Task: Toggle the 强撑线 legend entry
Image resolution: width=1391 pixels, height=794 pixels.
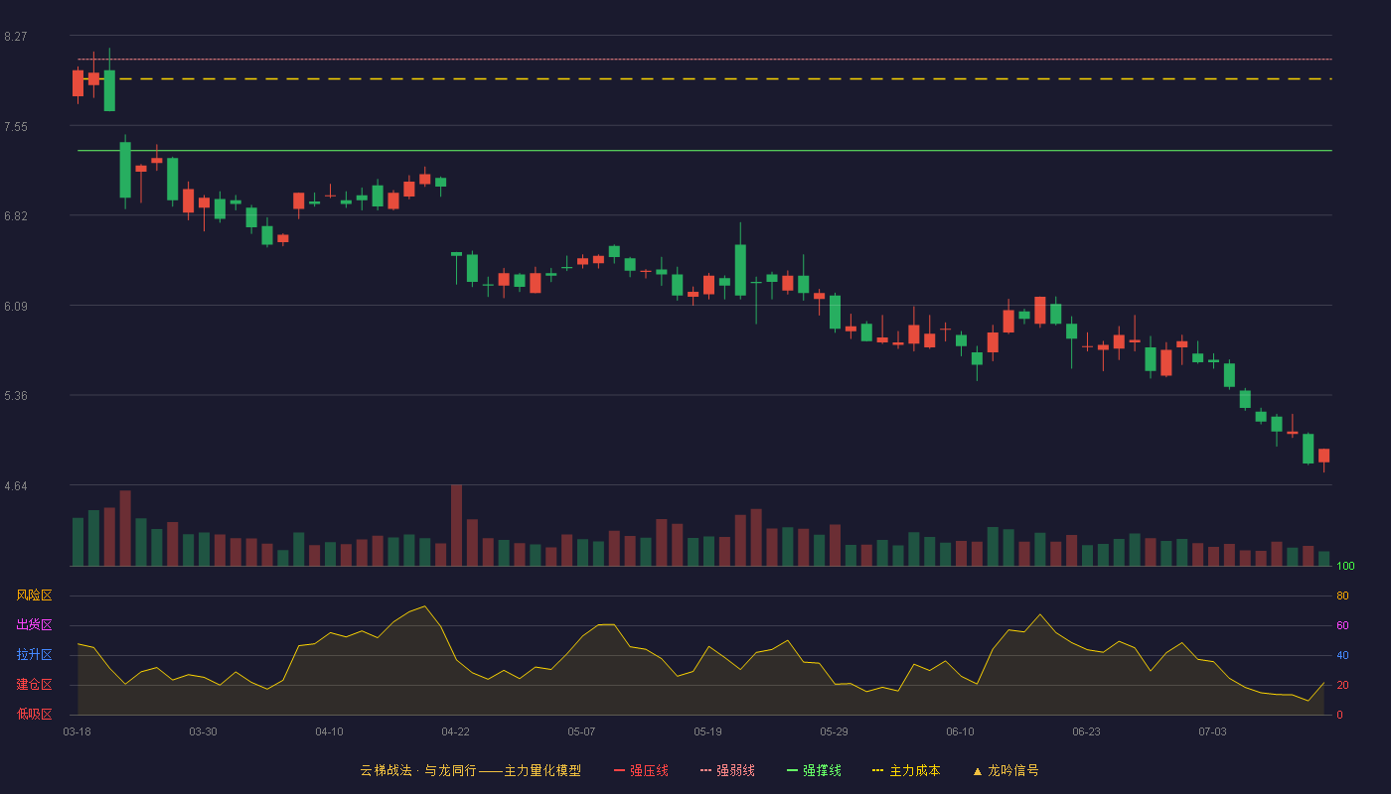Action: tap(814, 770)
